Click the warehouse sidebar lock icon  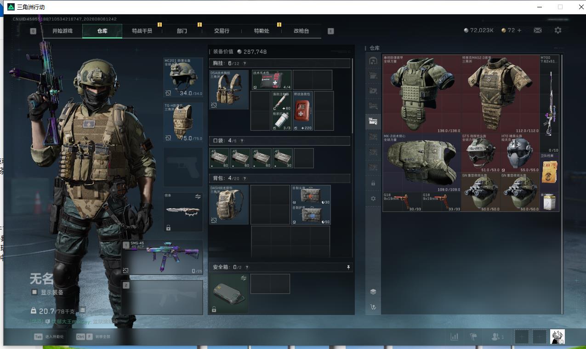point(373,183)
